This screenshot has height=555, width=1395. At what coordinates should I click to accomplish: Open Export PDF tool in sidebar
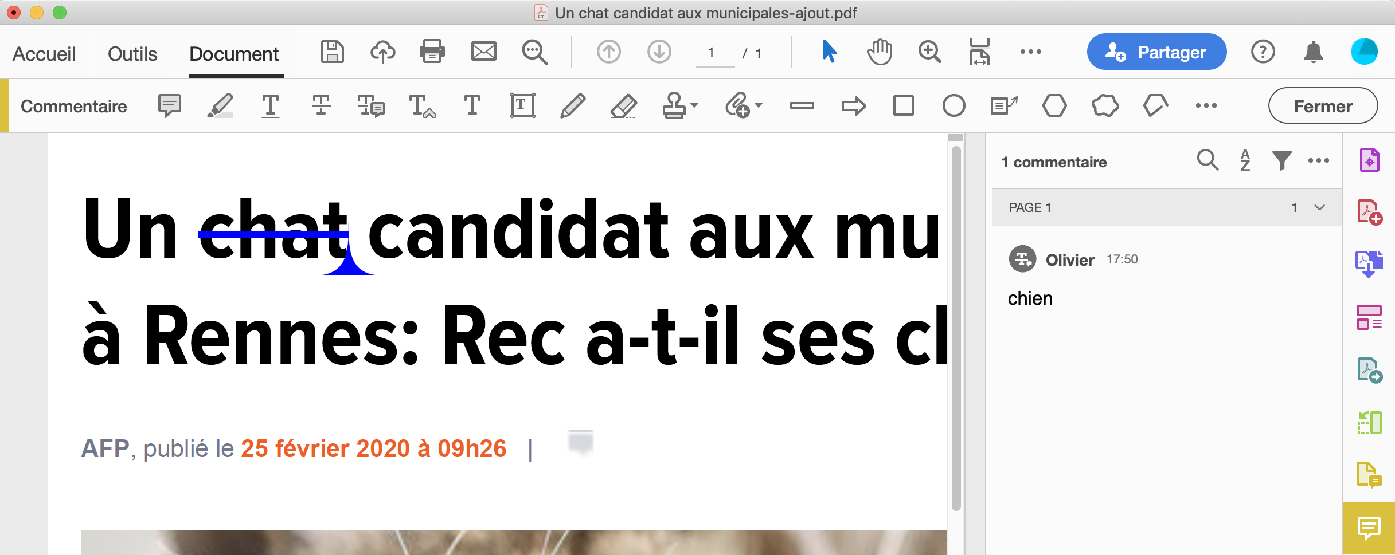point(1369,370)
